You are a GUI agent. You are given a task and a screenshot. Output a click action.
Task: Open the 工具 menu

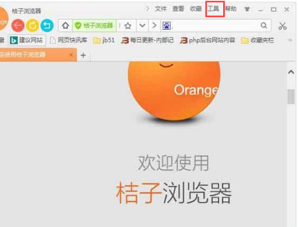213,9
